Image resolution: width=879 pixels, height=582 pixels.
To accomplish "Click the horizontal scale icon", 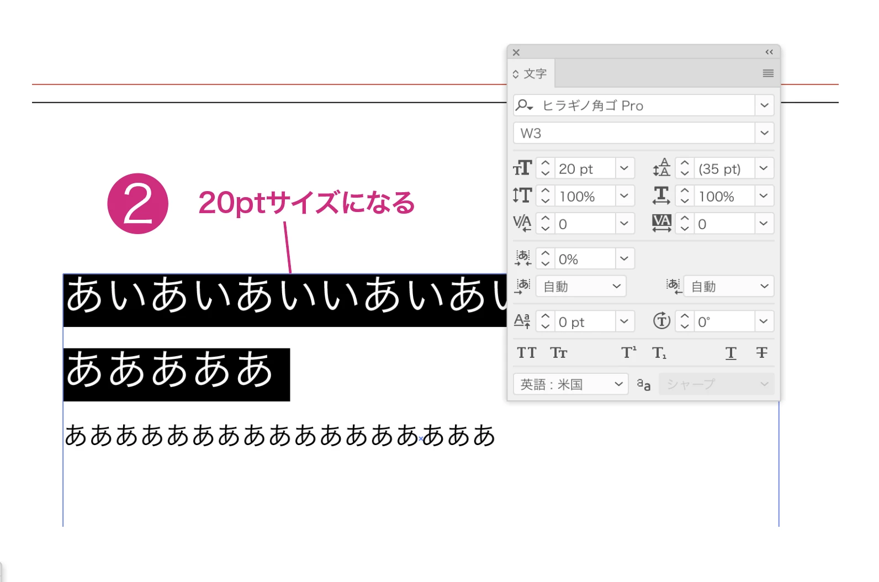I will pyautogui.click(x=661, y=195).
